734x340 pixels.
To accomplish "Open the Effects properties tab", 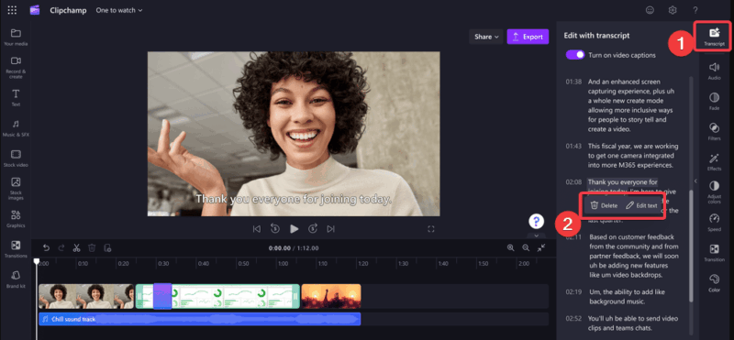I will (x=714, y=162).
